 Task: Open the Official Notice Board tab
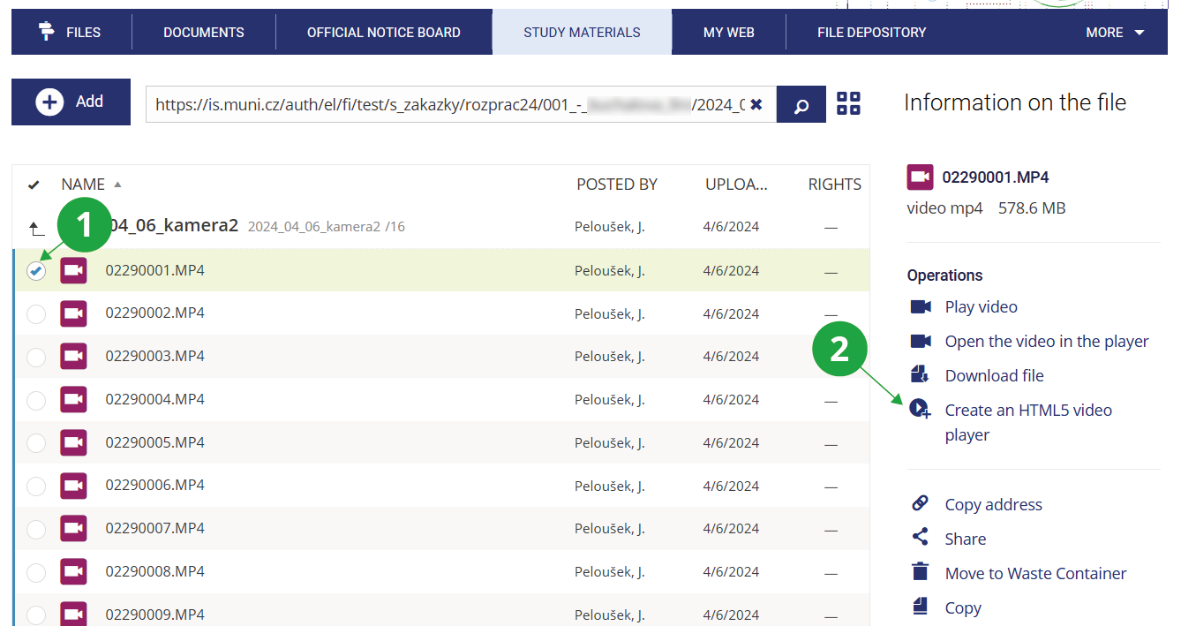[x=383, y=33]
